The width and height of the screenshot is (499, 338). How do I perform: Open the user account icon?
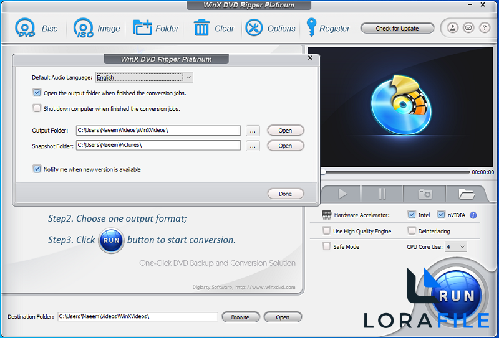pos(453,28)
